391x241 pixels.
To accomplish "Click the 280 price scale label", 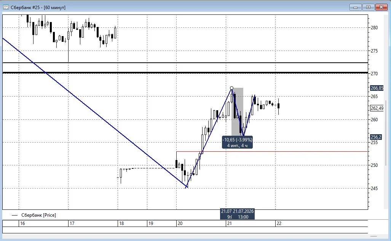I will coord(374,28).
